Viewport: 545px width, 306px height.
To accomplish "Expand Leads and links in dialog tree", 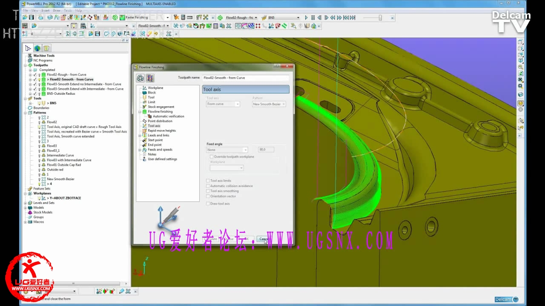I will 140,136.
